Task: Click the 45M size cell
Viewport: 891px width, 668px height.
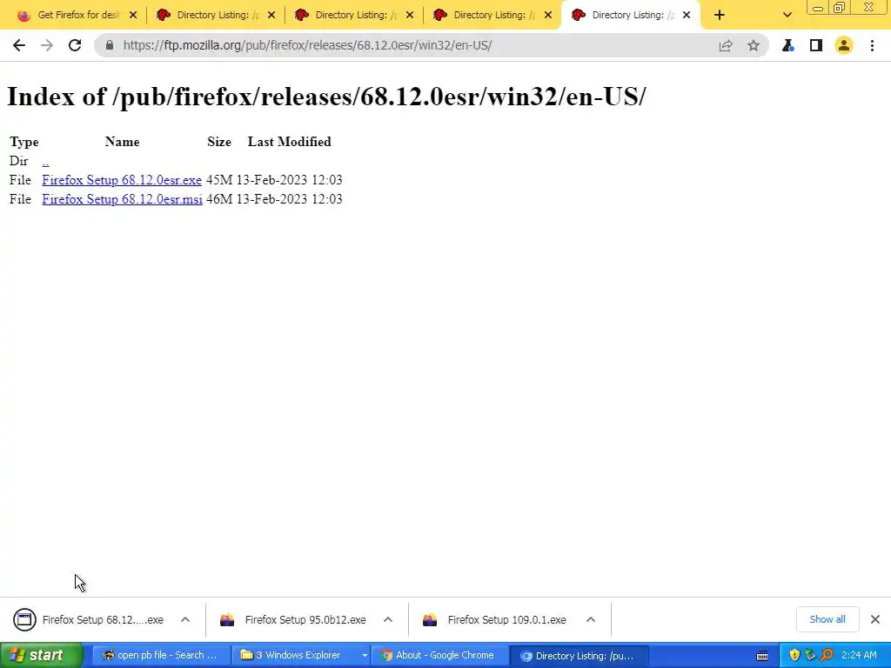Action: [219, 180]
